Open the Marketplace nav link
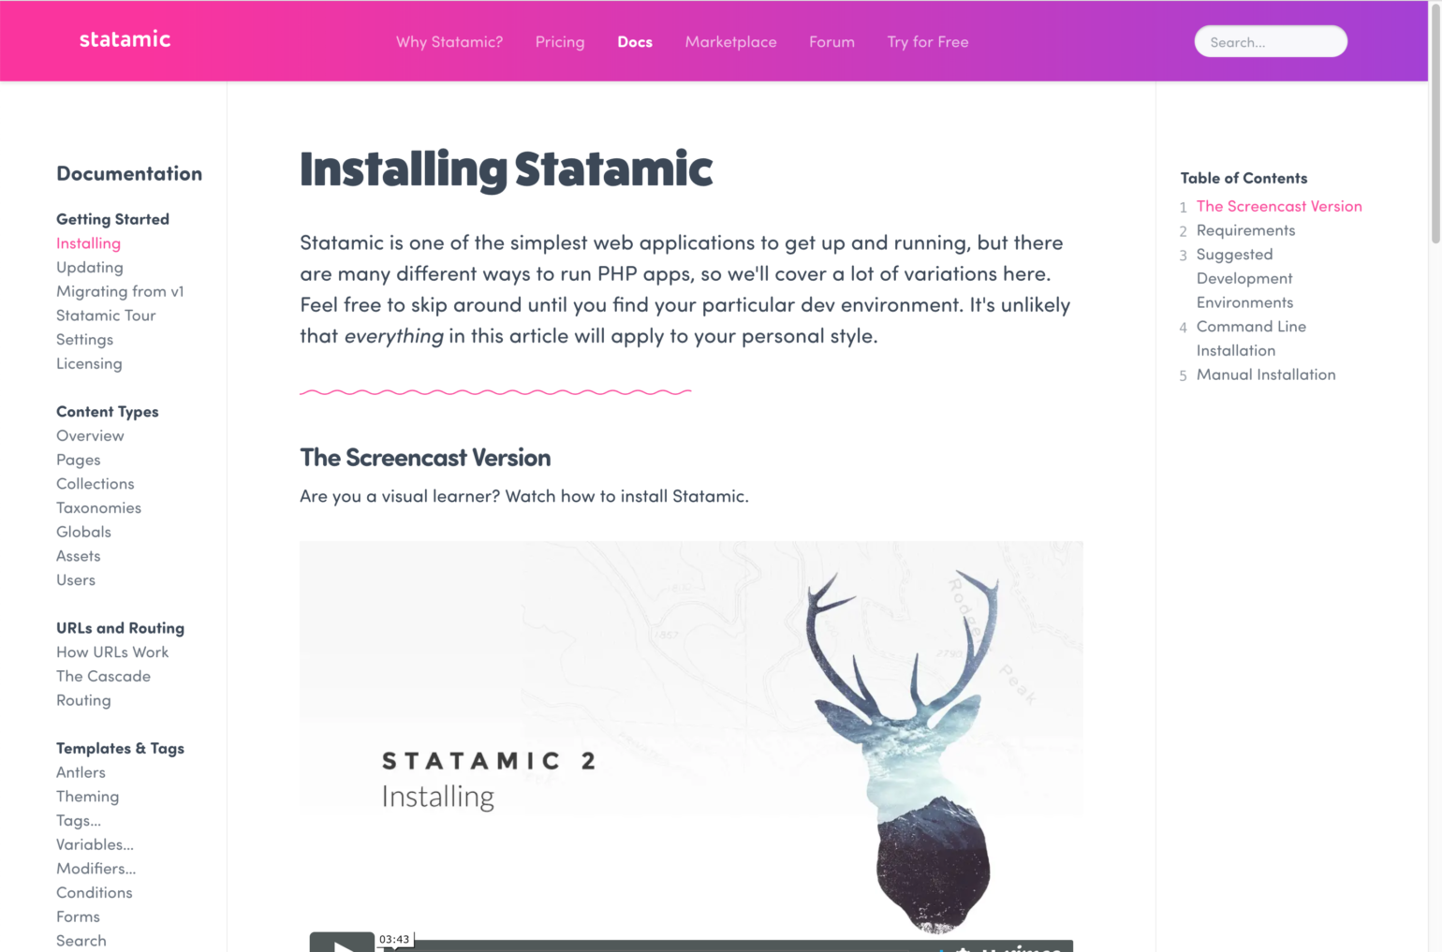 [730, 42]
